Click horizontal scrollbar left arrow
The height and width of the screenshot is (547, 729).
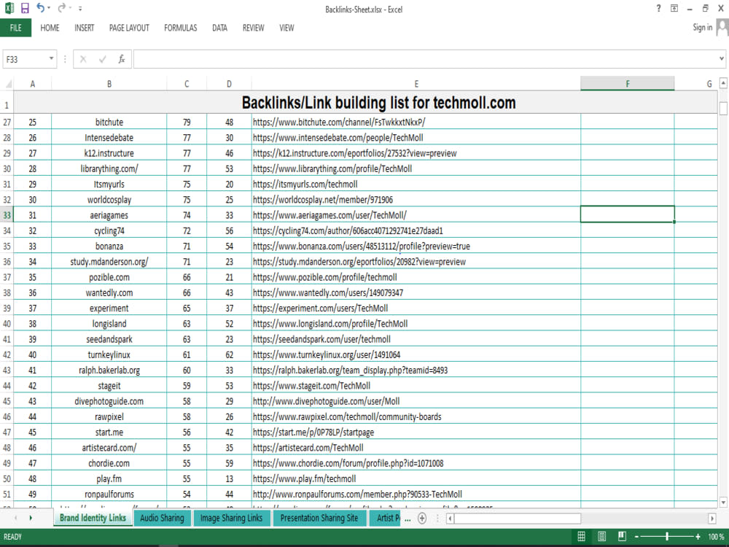pos(450,518)
